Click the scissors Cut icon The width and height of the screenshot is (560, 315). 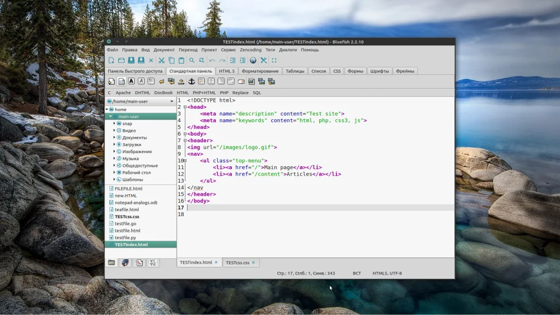point(161,60)
